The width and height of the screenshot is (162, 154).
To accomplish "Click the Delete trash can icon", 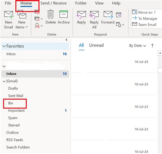I will pos(51,14).
